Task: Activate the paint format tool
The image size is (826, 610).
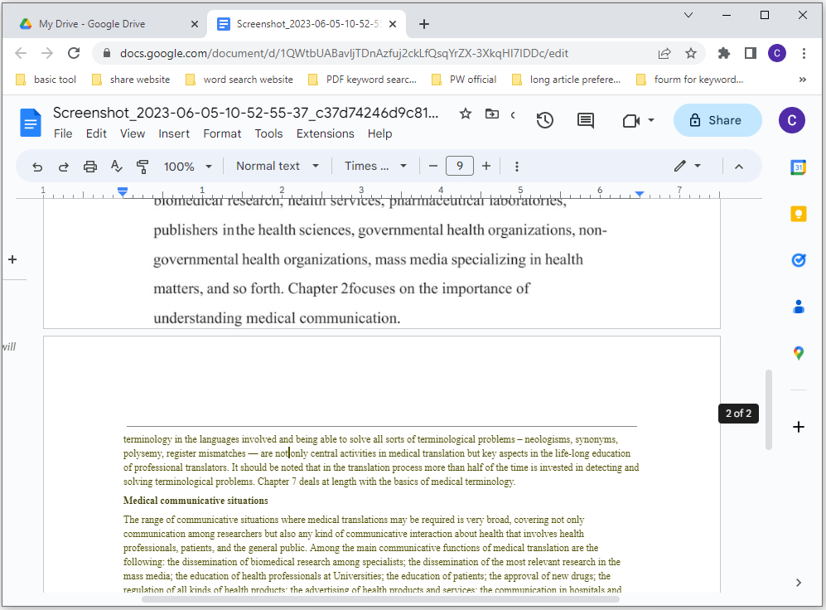Action: [x=142, y=167]
